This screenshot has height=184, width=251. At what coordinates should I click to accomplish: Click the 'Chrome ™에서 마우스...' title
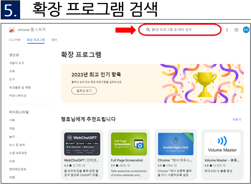click(x=175, y=160)
